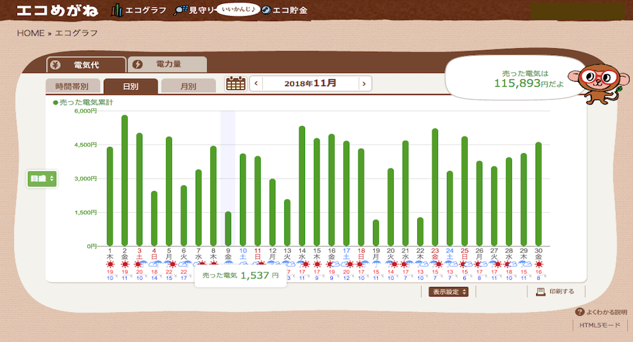This screenshot has width=633, height=342.
Task: Click the 1,500円 axis label
Action: (x=85, y=212)
